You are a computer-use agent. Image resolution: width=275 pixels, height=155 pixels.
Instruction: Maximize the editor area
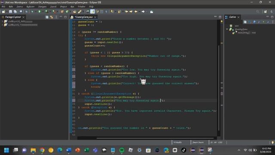(x=220, y=17)
